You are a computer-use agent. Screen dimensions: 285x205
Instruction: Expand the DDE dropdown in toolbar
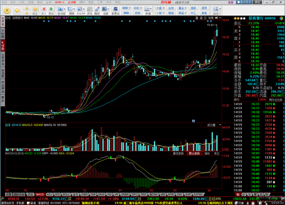pyautogui.click(x=130, y=8)
